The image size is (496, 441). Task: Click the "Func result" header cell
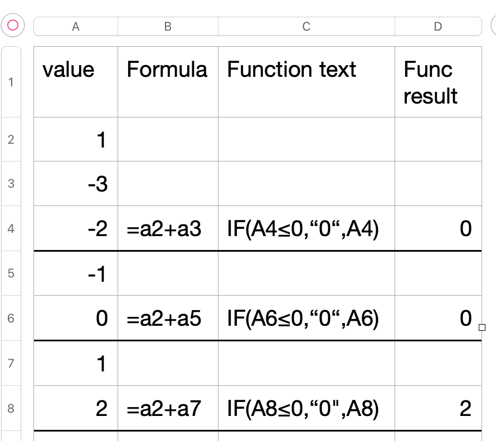438,82
